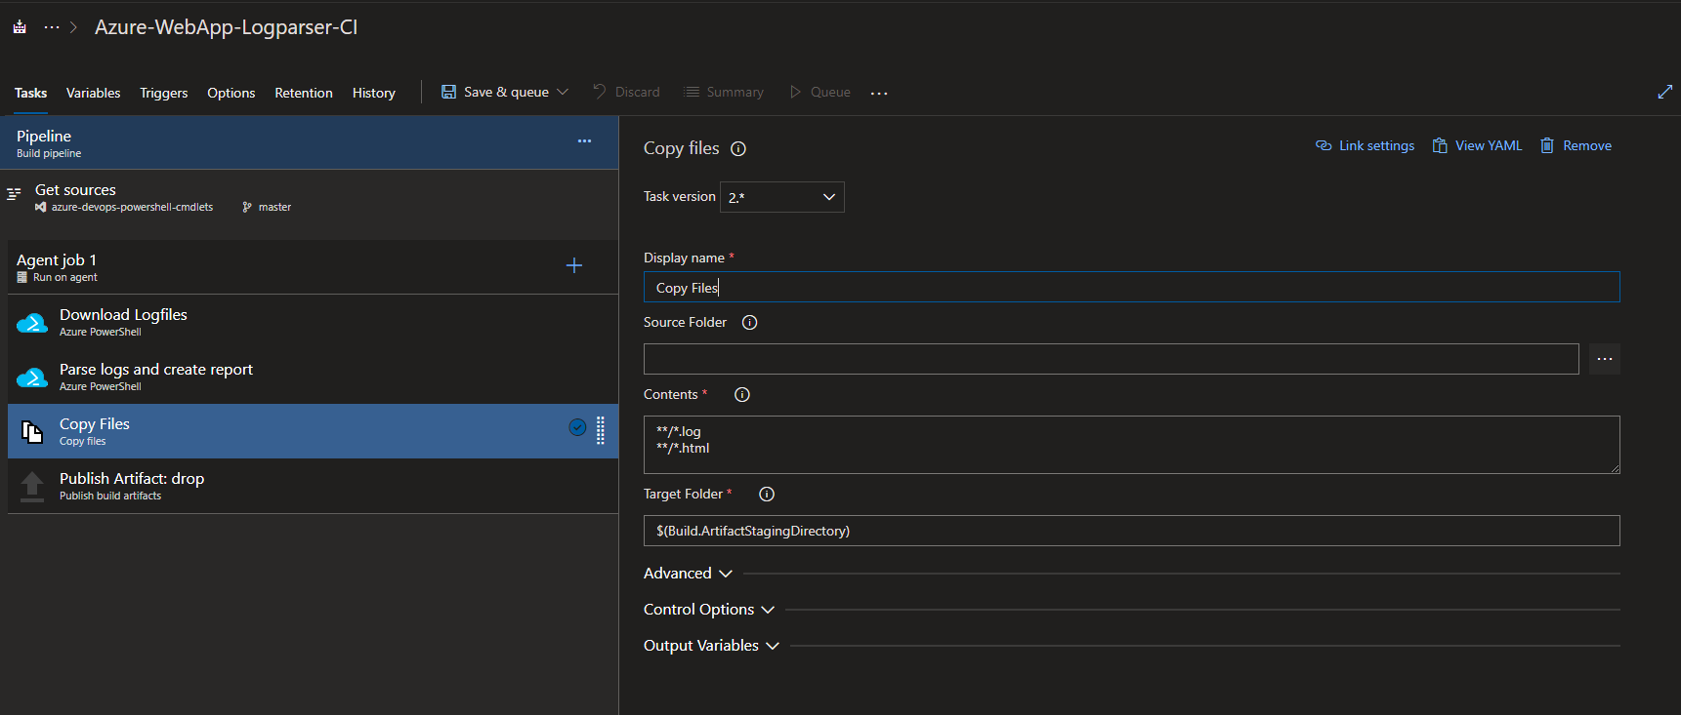Select the Publish Artifact: drop task
Screen dimensions: 1681x715
click(314, 486)
